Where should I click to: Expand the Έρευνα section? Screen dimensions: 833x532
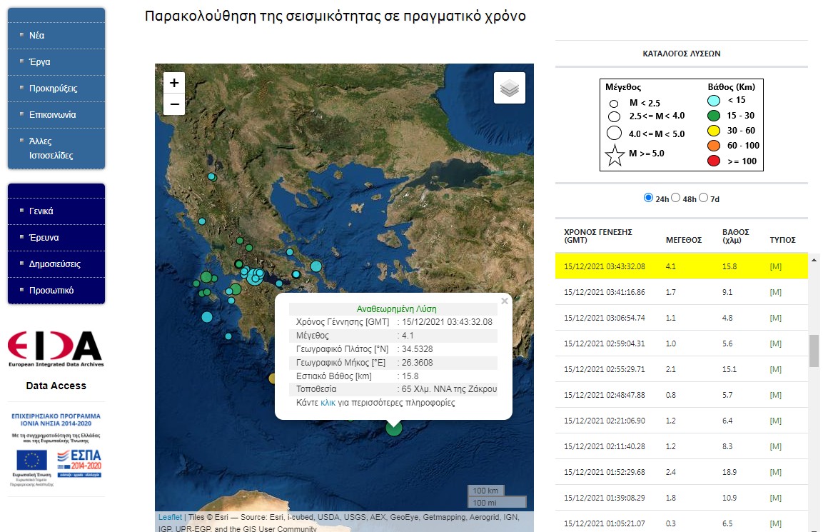pyautogui.click(x=44, y=238)
